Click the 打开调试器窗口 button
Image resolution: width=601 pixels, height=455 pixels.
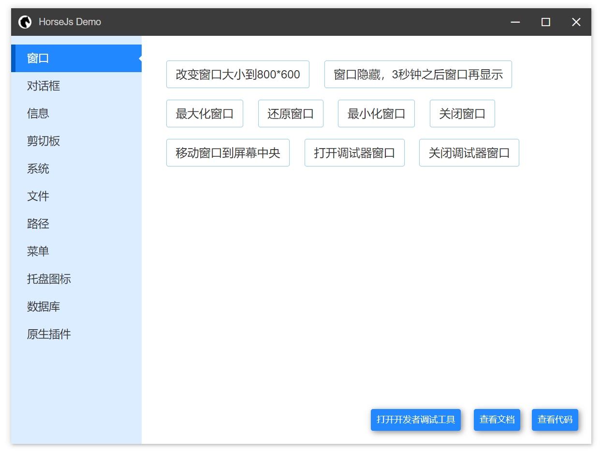(354, 153)
